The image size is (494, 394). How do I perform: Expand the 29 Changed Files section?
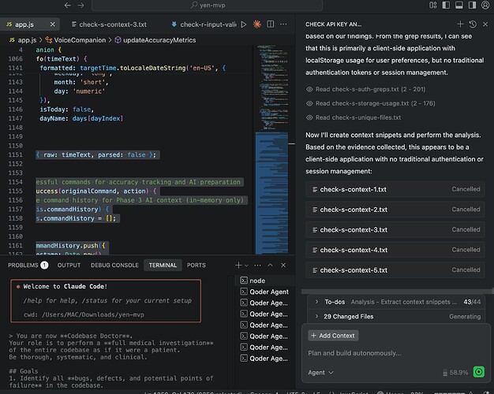[316, 316]
